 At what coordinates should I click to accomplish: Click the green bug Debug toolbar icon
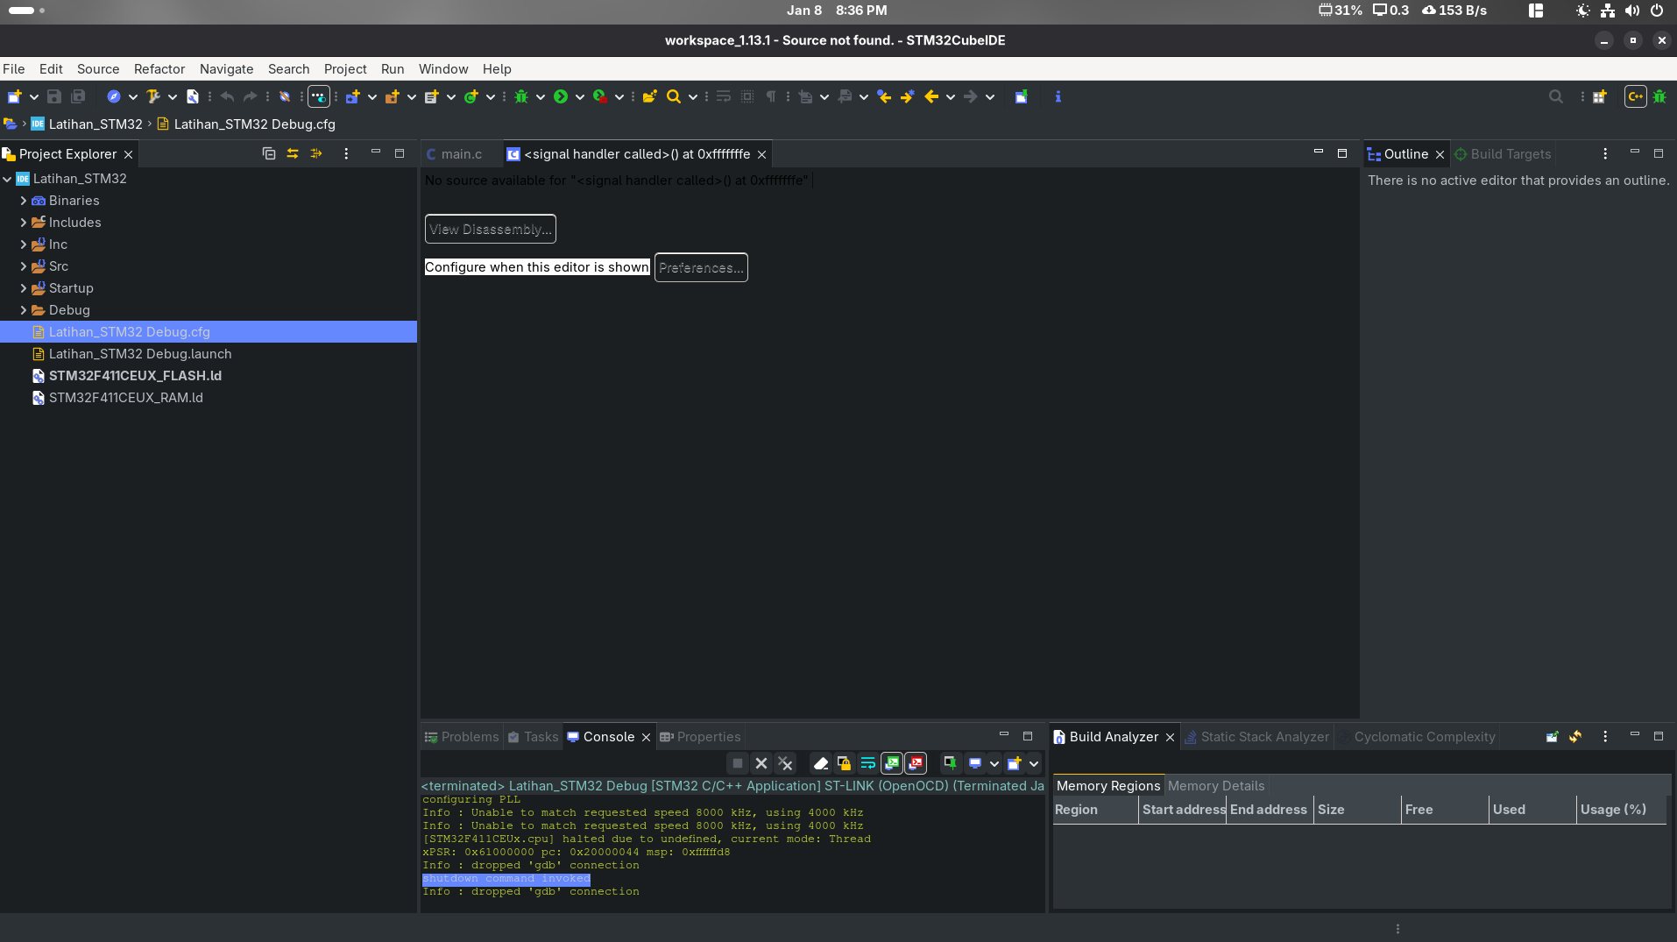click(x=521, y=97)
